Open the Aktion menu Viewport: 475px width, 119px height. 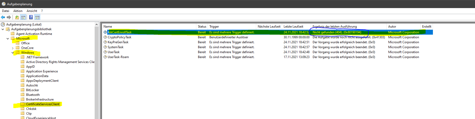click(18, 11)
